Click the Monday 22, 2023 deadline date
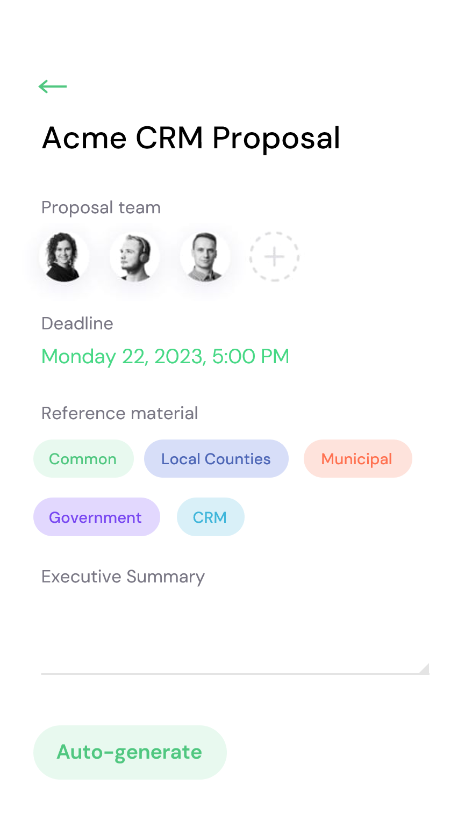Viewport: 472px width, 814px height. pyautogui.click(x=123, y=357)
